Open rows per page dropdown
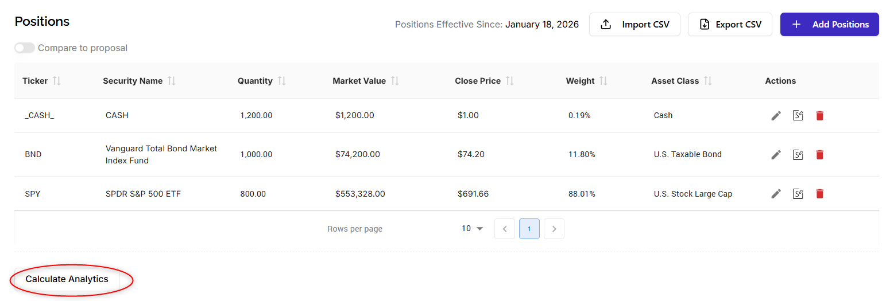 click(x=472, y=229)
